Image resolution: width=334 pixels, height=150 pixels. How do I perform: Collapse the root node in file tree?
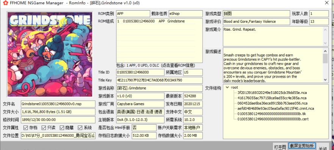[227, 87]
